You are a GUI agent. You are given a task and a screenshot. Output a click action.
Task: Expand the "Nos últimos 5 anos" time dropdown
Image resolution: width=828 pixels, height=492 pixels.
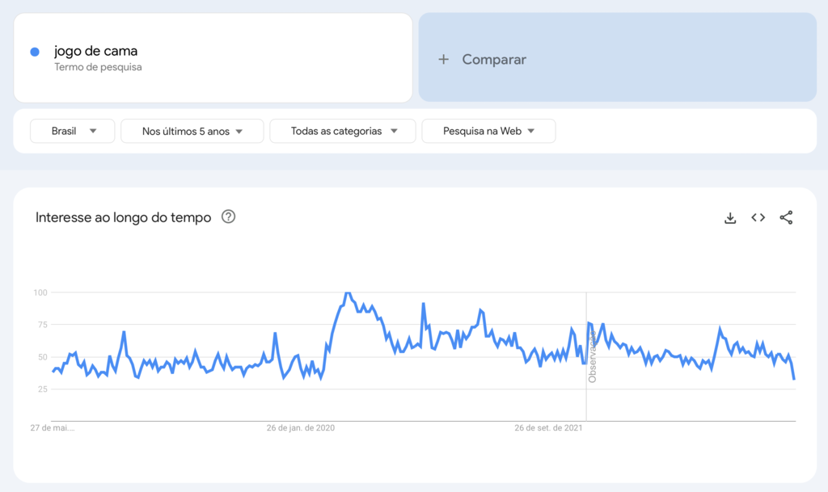click(x=192, y=131)
